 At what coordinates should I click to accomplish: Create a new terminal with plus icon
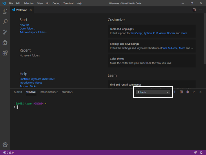175,92
